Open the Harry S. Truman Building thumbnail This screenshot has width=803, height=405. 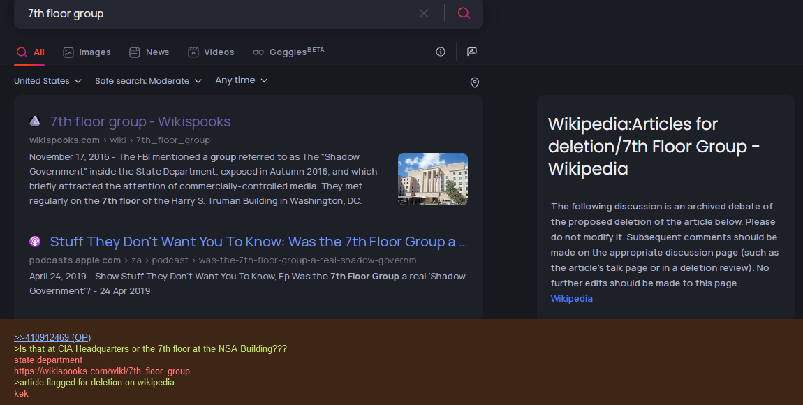click(x=433, y=179)
